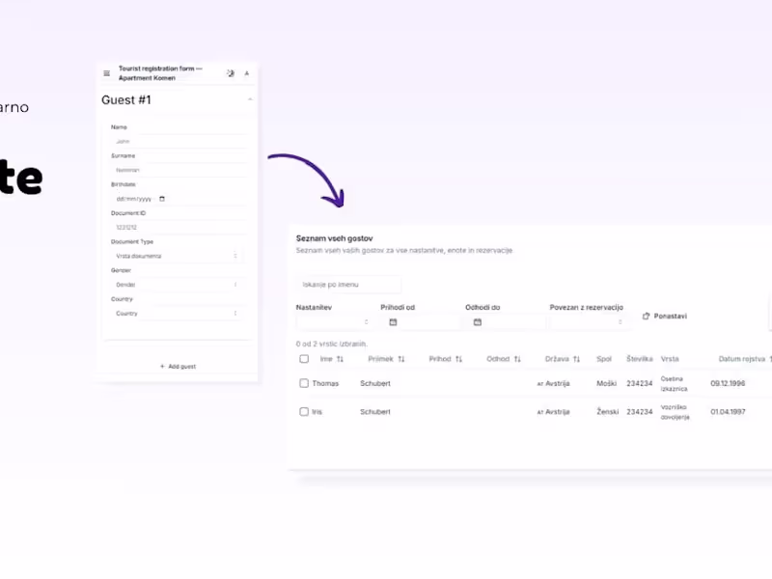Click 'Avstrija' in Iris row
This screenshot has width=772, height=579.
coord(558,412)
